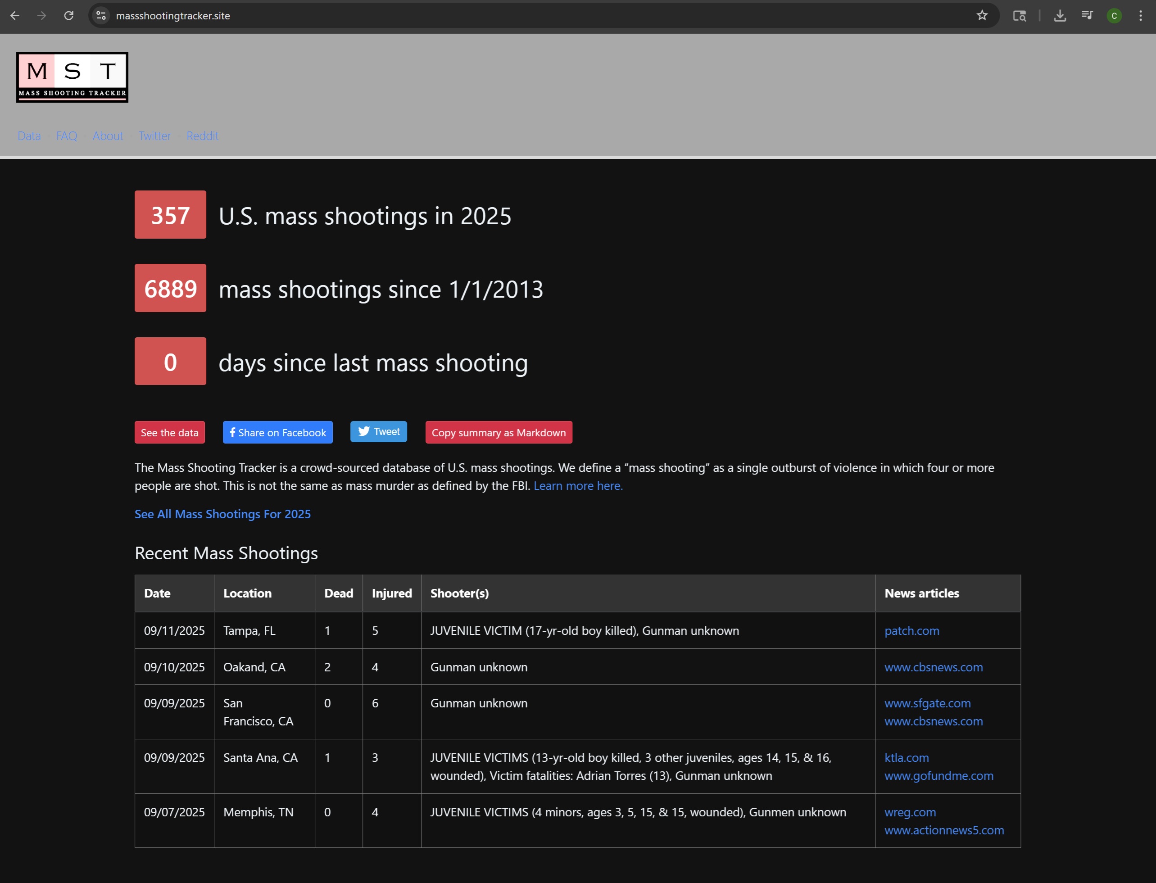Open the Reddit nav link
This screenshot has height=883, width=1156.
202,136
